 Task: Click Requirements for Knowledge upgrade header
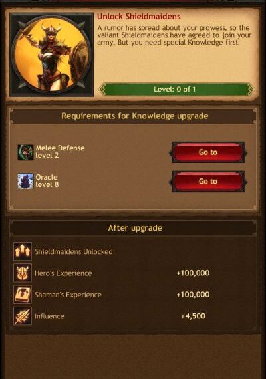[x=135, y=116]
